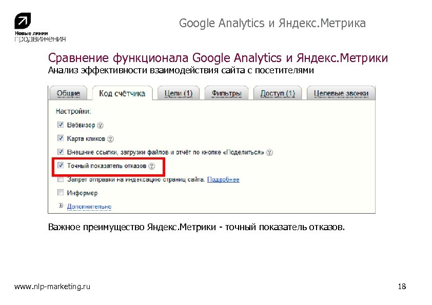Switch to the Общие tab

click(68, 93)
